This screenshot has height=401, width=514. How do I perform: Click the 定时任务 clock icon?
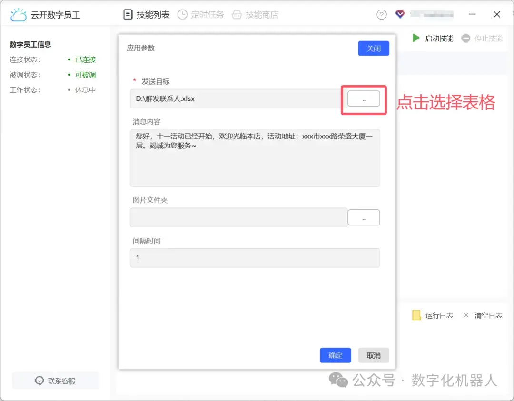pyautogui.click(x=182, y=14)
